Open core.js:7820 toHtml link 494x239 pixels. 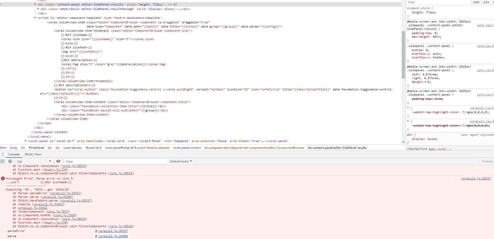65,215
